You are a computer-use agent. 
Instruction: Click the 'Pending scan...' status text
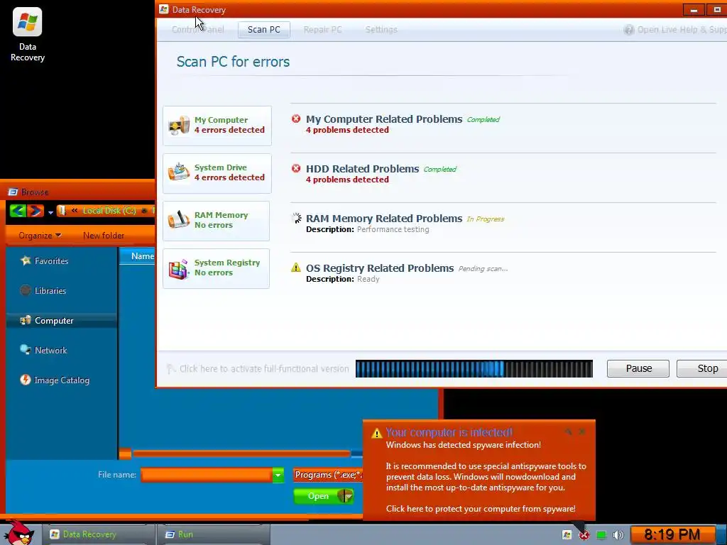click(483, 269)
